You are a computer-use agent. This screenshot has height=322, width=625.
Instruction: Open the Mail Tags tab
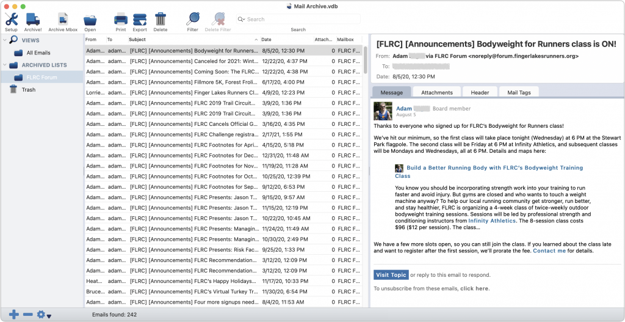[519, 92]
